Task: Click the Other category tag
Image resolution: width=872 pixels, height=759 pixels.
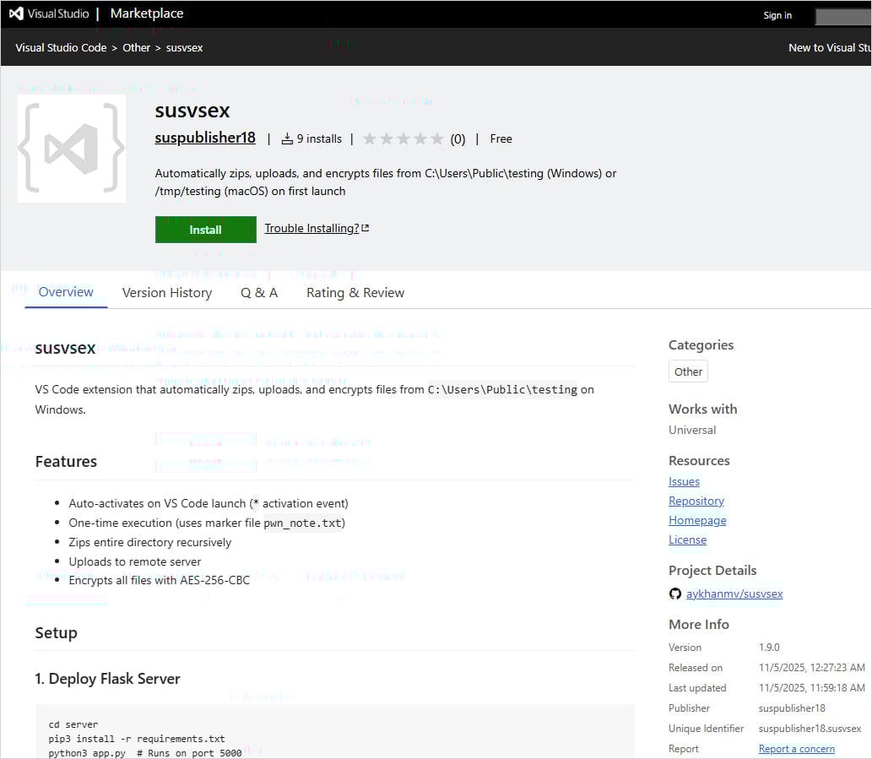Action: (x=688, y=371)
